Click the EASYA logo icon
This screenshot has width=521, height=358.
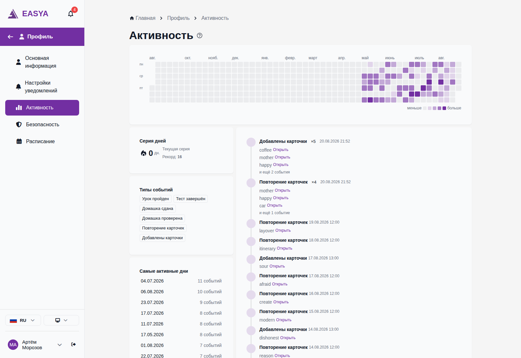tap(13, 14)
